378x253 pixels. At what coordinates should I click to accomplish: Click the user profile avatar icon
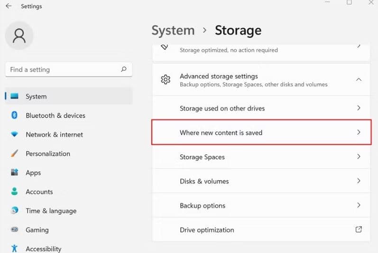[19, 36]
